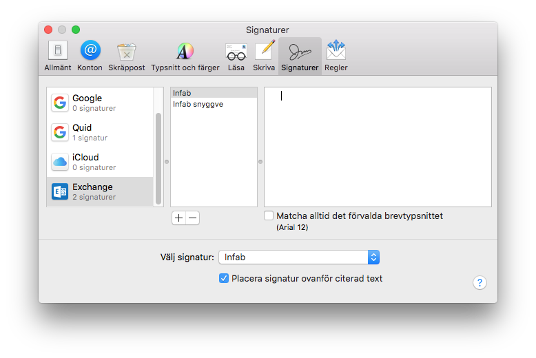This screenshot has width=536, height=358.
Task: Select the Infab snyggve signature
Action: coord(214,104)
